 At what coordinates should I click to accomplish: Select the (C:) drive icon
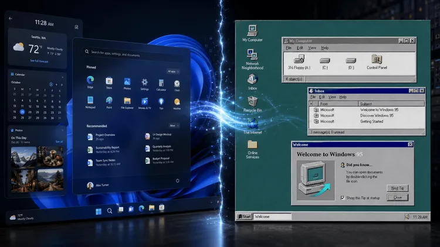click(325, 63)
